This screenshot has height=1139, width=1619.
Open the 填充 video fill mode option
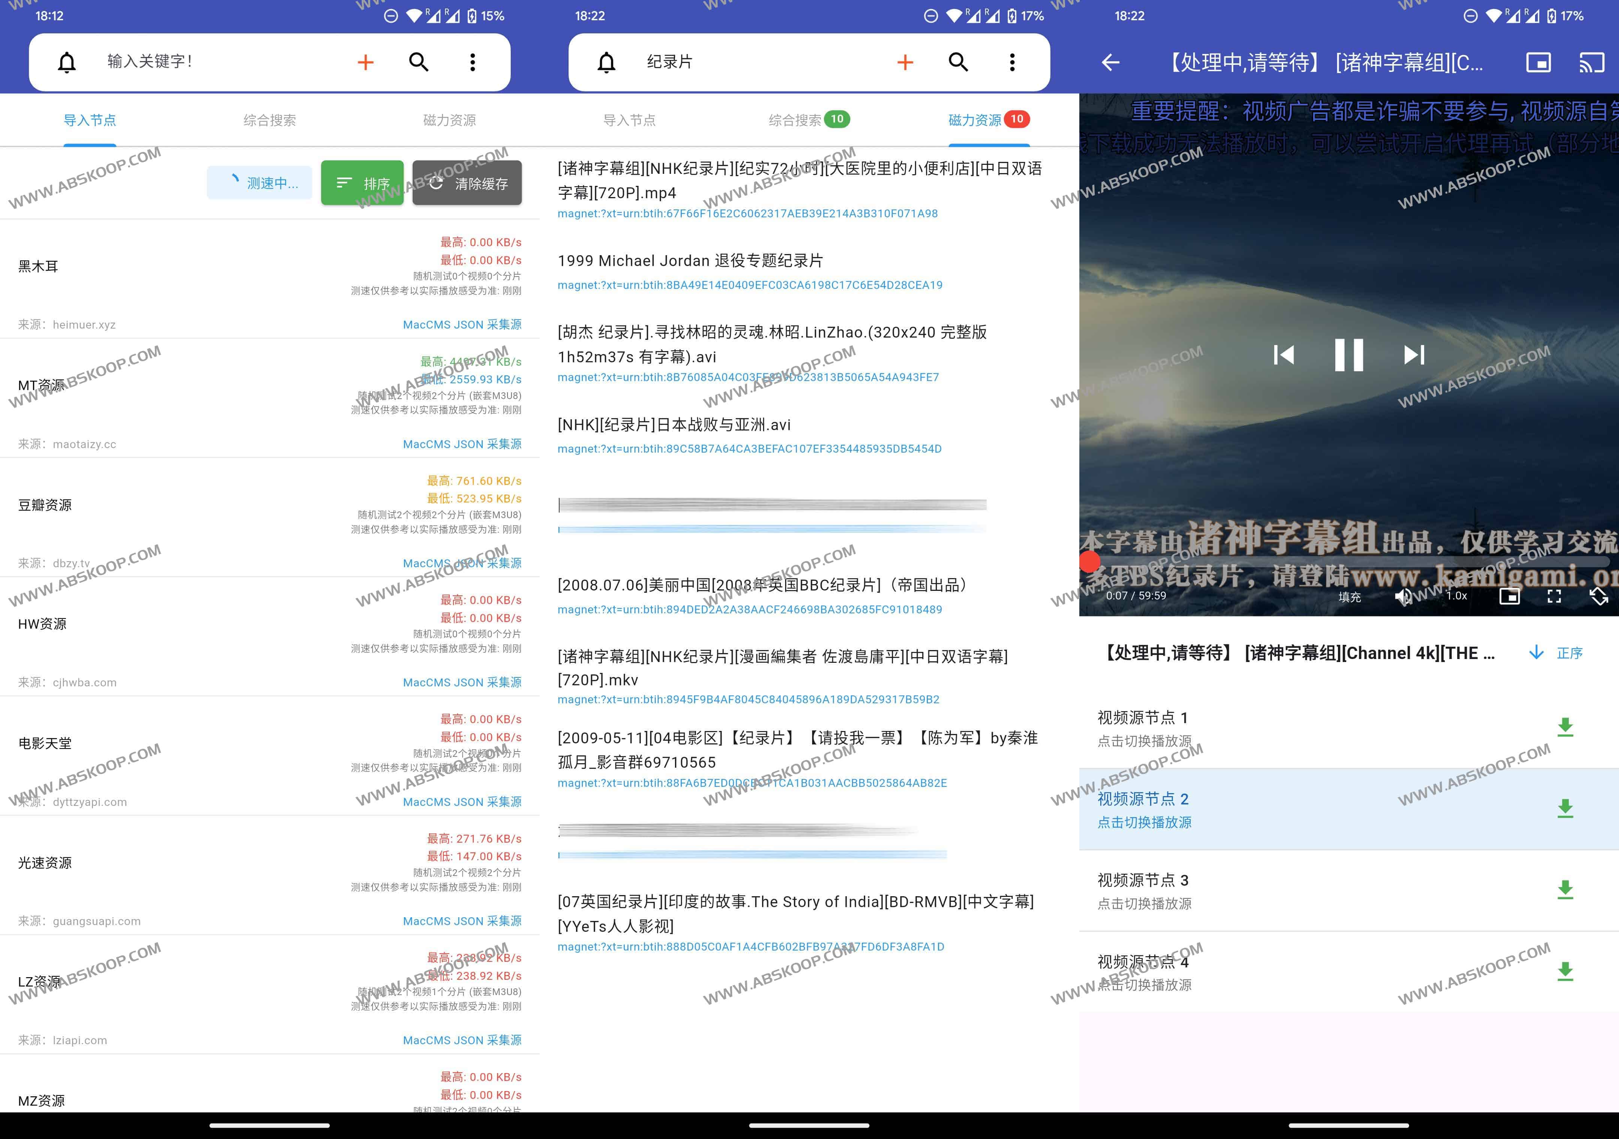tap(1349, 596)
